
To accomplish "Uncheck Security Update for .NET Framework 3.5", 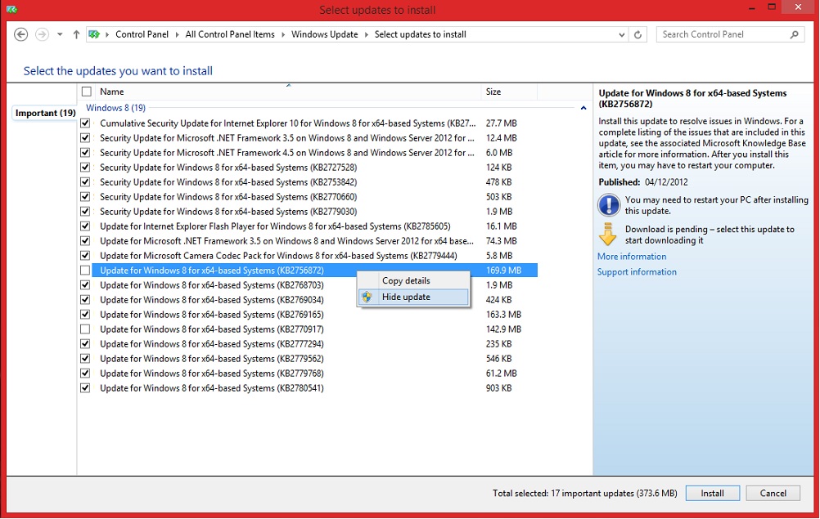I will (x=85, y=138).
